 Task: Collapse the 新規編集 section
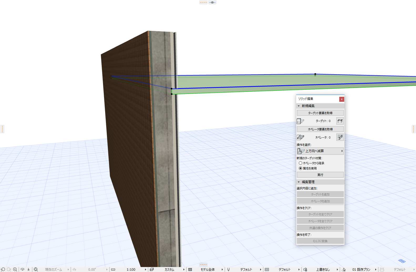299,106
